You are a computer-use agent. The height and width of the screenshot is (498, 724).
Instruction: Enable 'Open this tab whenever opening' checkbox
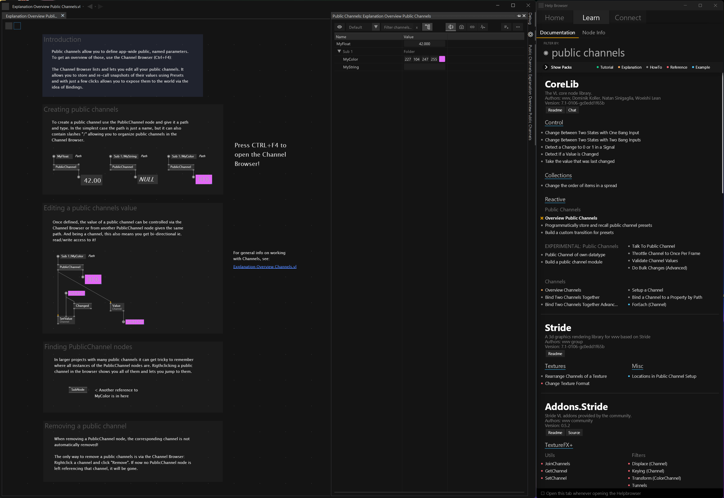point(542,493)
